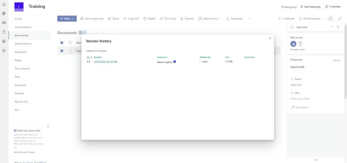Open the Employee list link
Viewport: 347px width, 163px height.
point(20,85)
